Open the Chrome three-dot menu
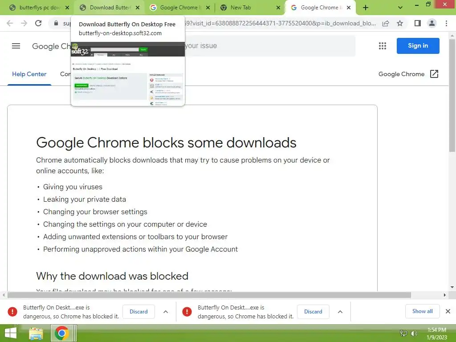456x342 pixels. click(446, 23)
